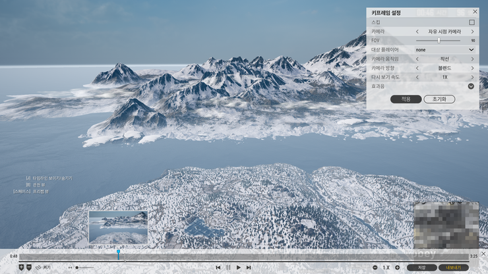
Task: Click the 키프레임 설정 panel title
Action: [386, 13]
